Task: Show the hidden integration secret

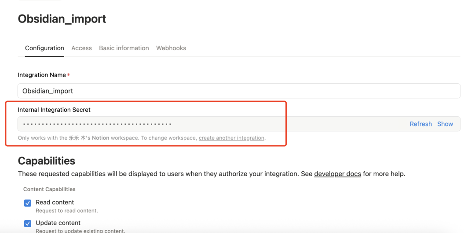Action: (x=445, y=124)
